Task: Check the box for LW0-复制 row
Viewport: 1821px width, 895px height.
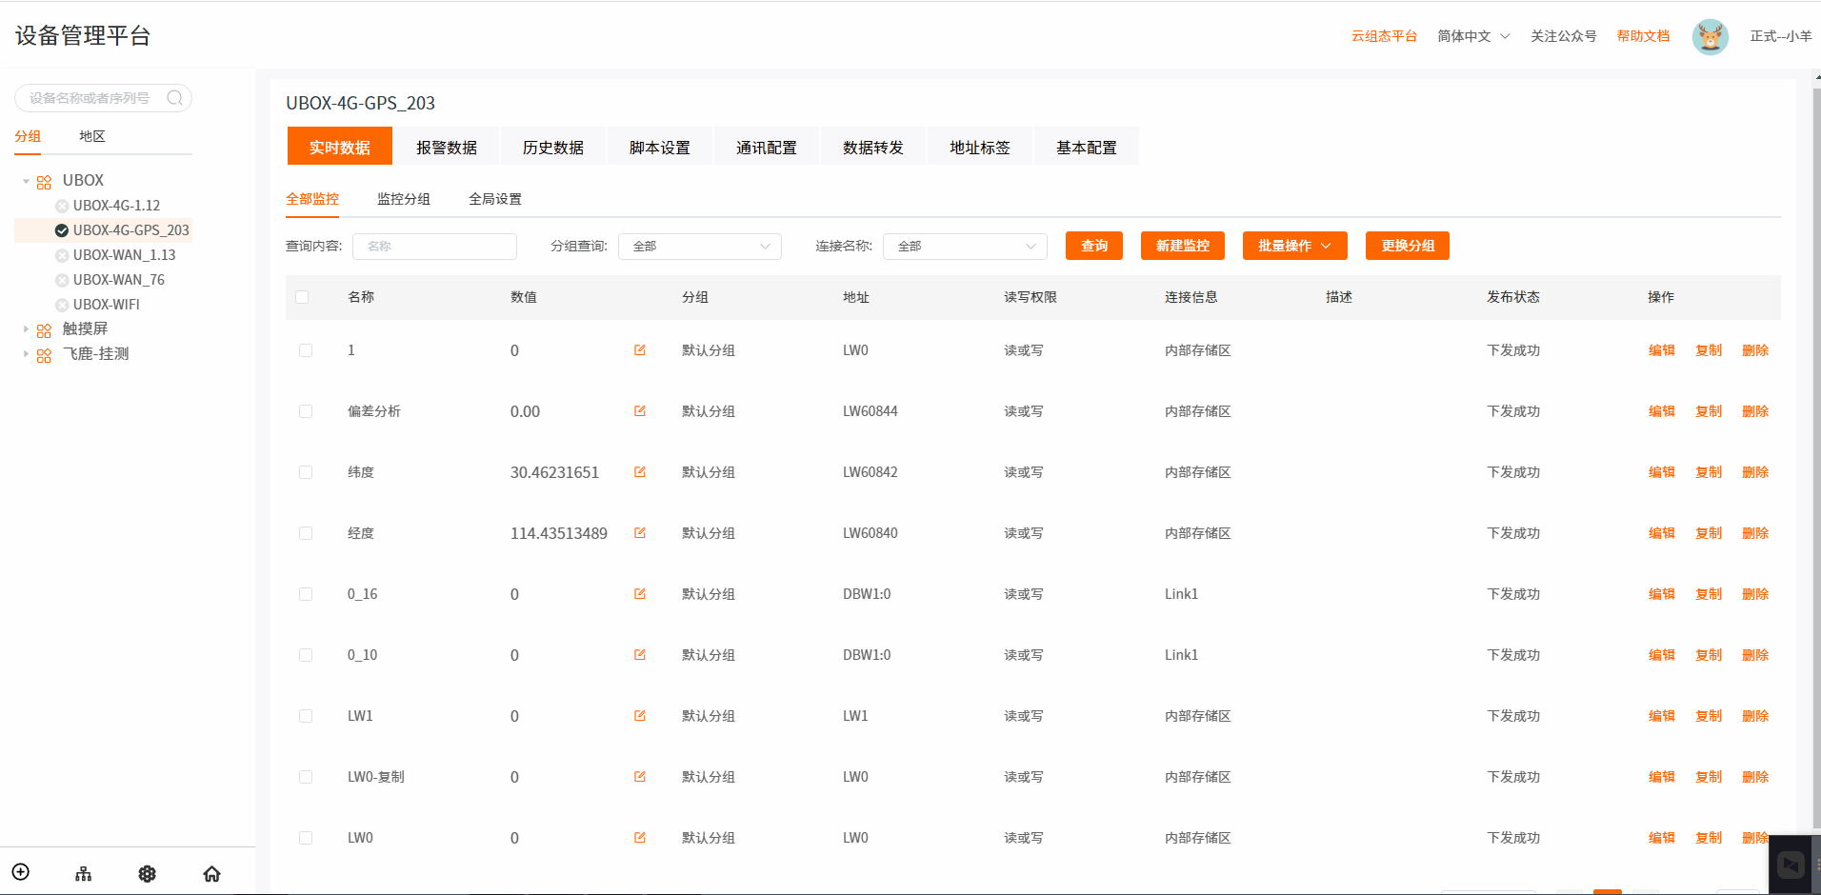Action: tap(306, 777)
